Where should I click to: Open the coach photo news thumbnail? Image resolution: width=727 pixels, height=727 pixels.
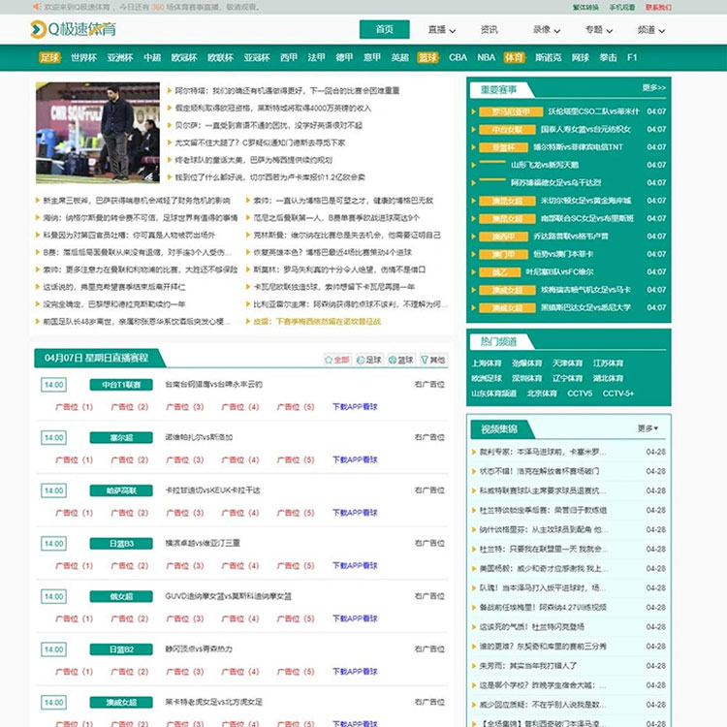(x=98, y=133)
